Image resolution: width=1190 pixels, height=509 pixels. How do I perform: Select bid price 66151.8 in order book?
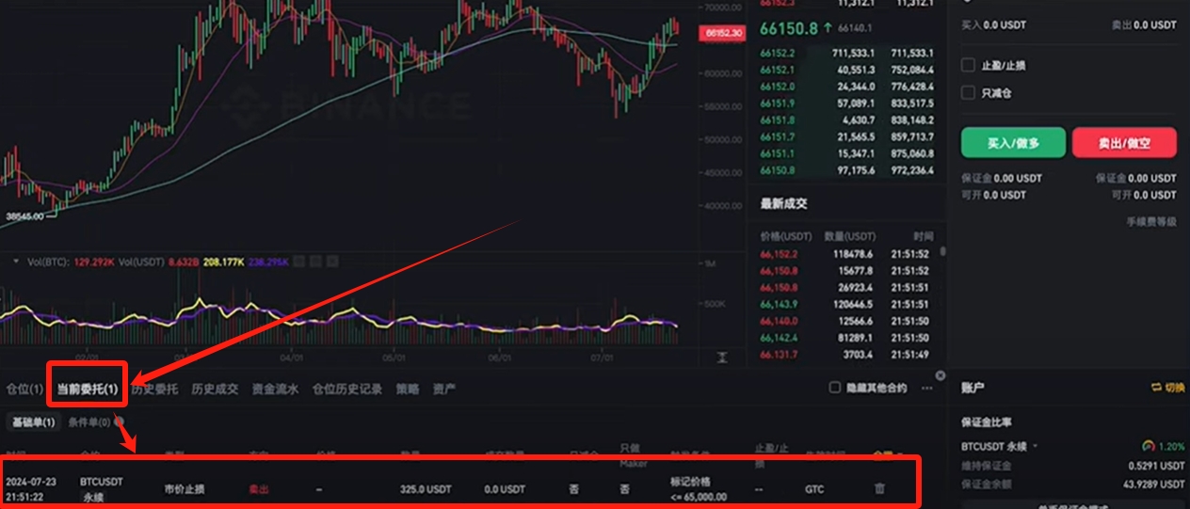coord(777,120)
